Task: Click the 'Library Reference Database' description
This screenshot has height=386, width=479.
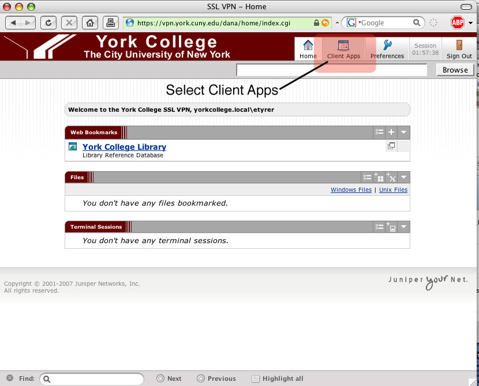Action: point(123,155)
